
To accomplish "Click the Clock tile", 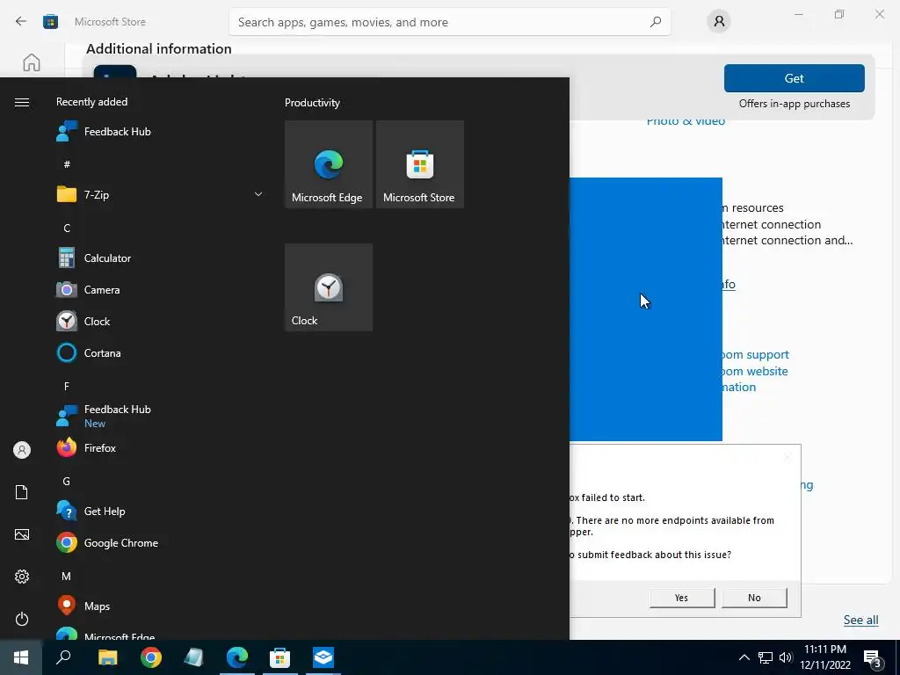I will [x=329, y=287].
